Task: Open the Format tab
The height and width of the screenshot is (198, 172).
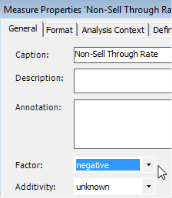Action: (x=60, y=30)
